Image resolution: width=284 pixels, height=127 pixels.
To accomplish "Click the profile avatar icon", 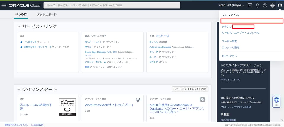I will [280, 5].
